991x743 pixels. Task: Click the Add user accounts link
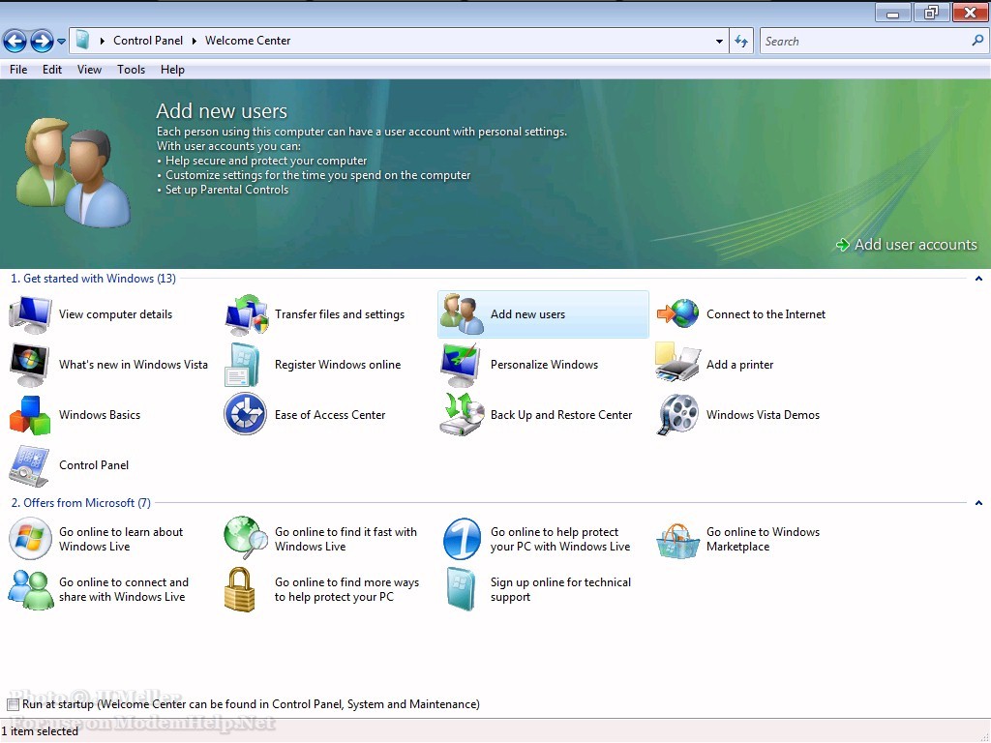pyautogui.click(x=906, y=245)
